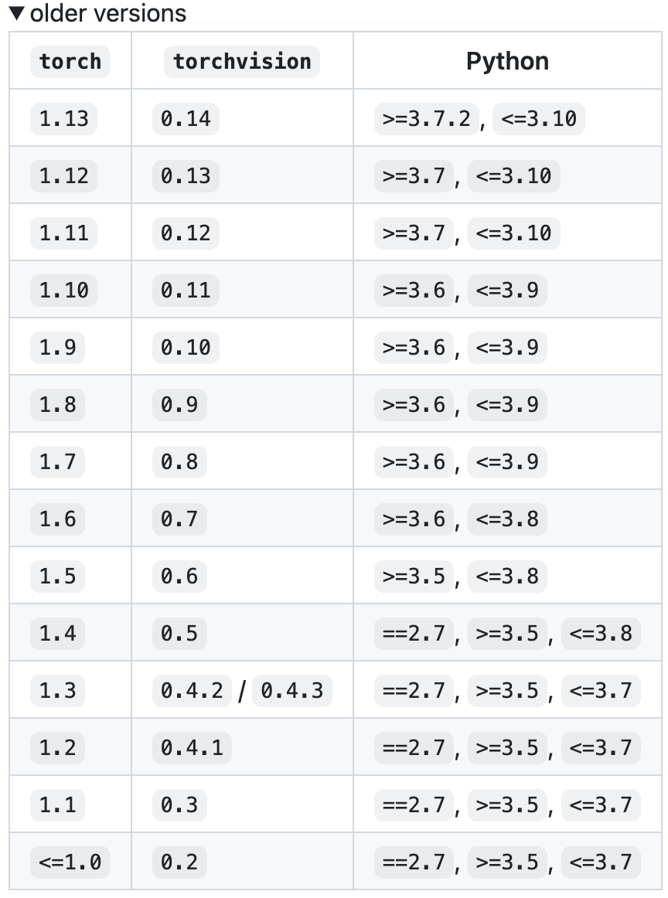Screen dimensions: 668x898
Task: Click the 0.4.2 torchvision version
Action: [192, 691]
